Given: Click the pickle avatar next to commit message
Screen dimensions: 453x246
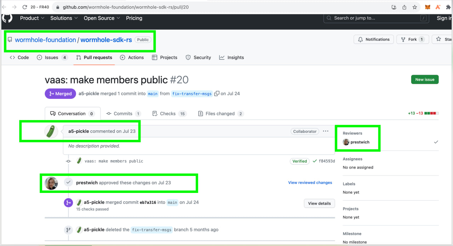Looking at the screenshot, I should pos(79,161).
